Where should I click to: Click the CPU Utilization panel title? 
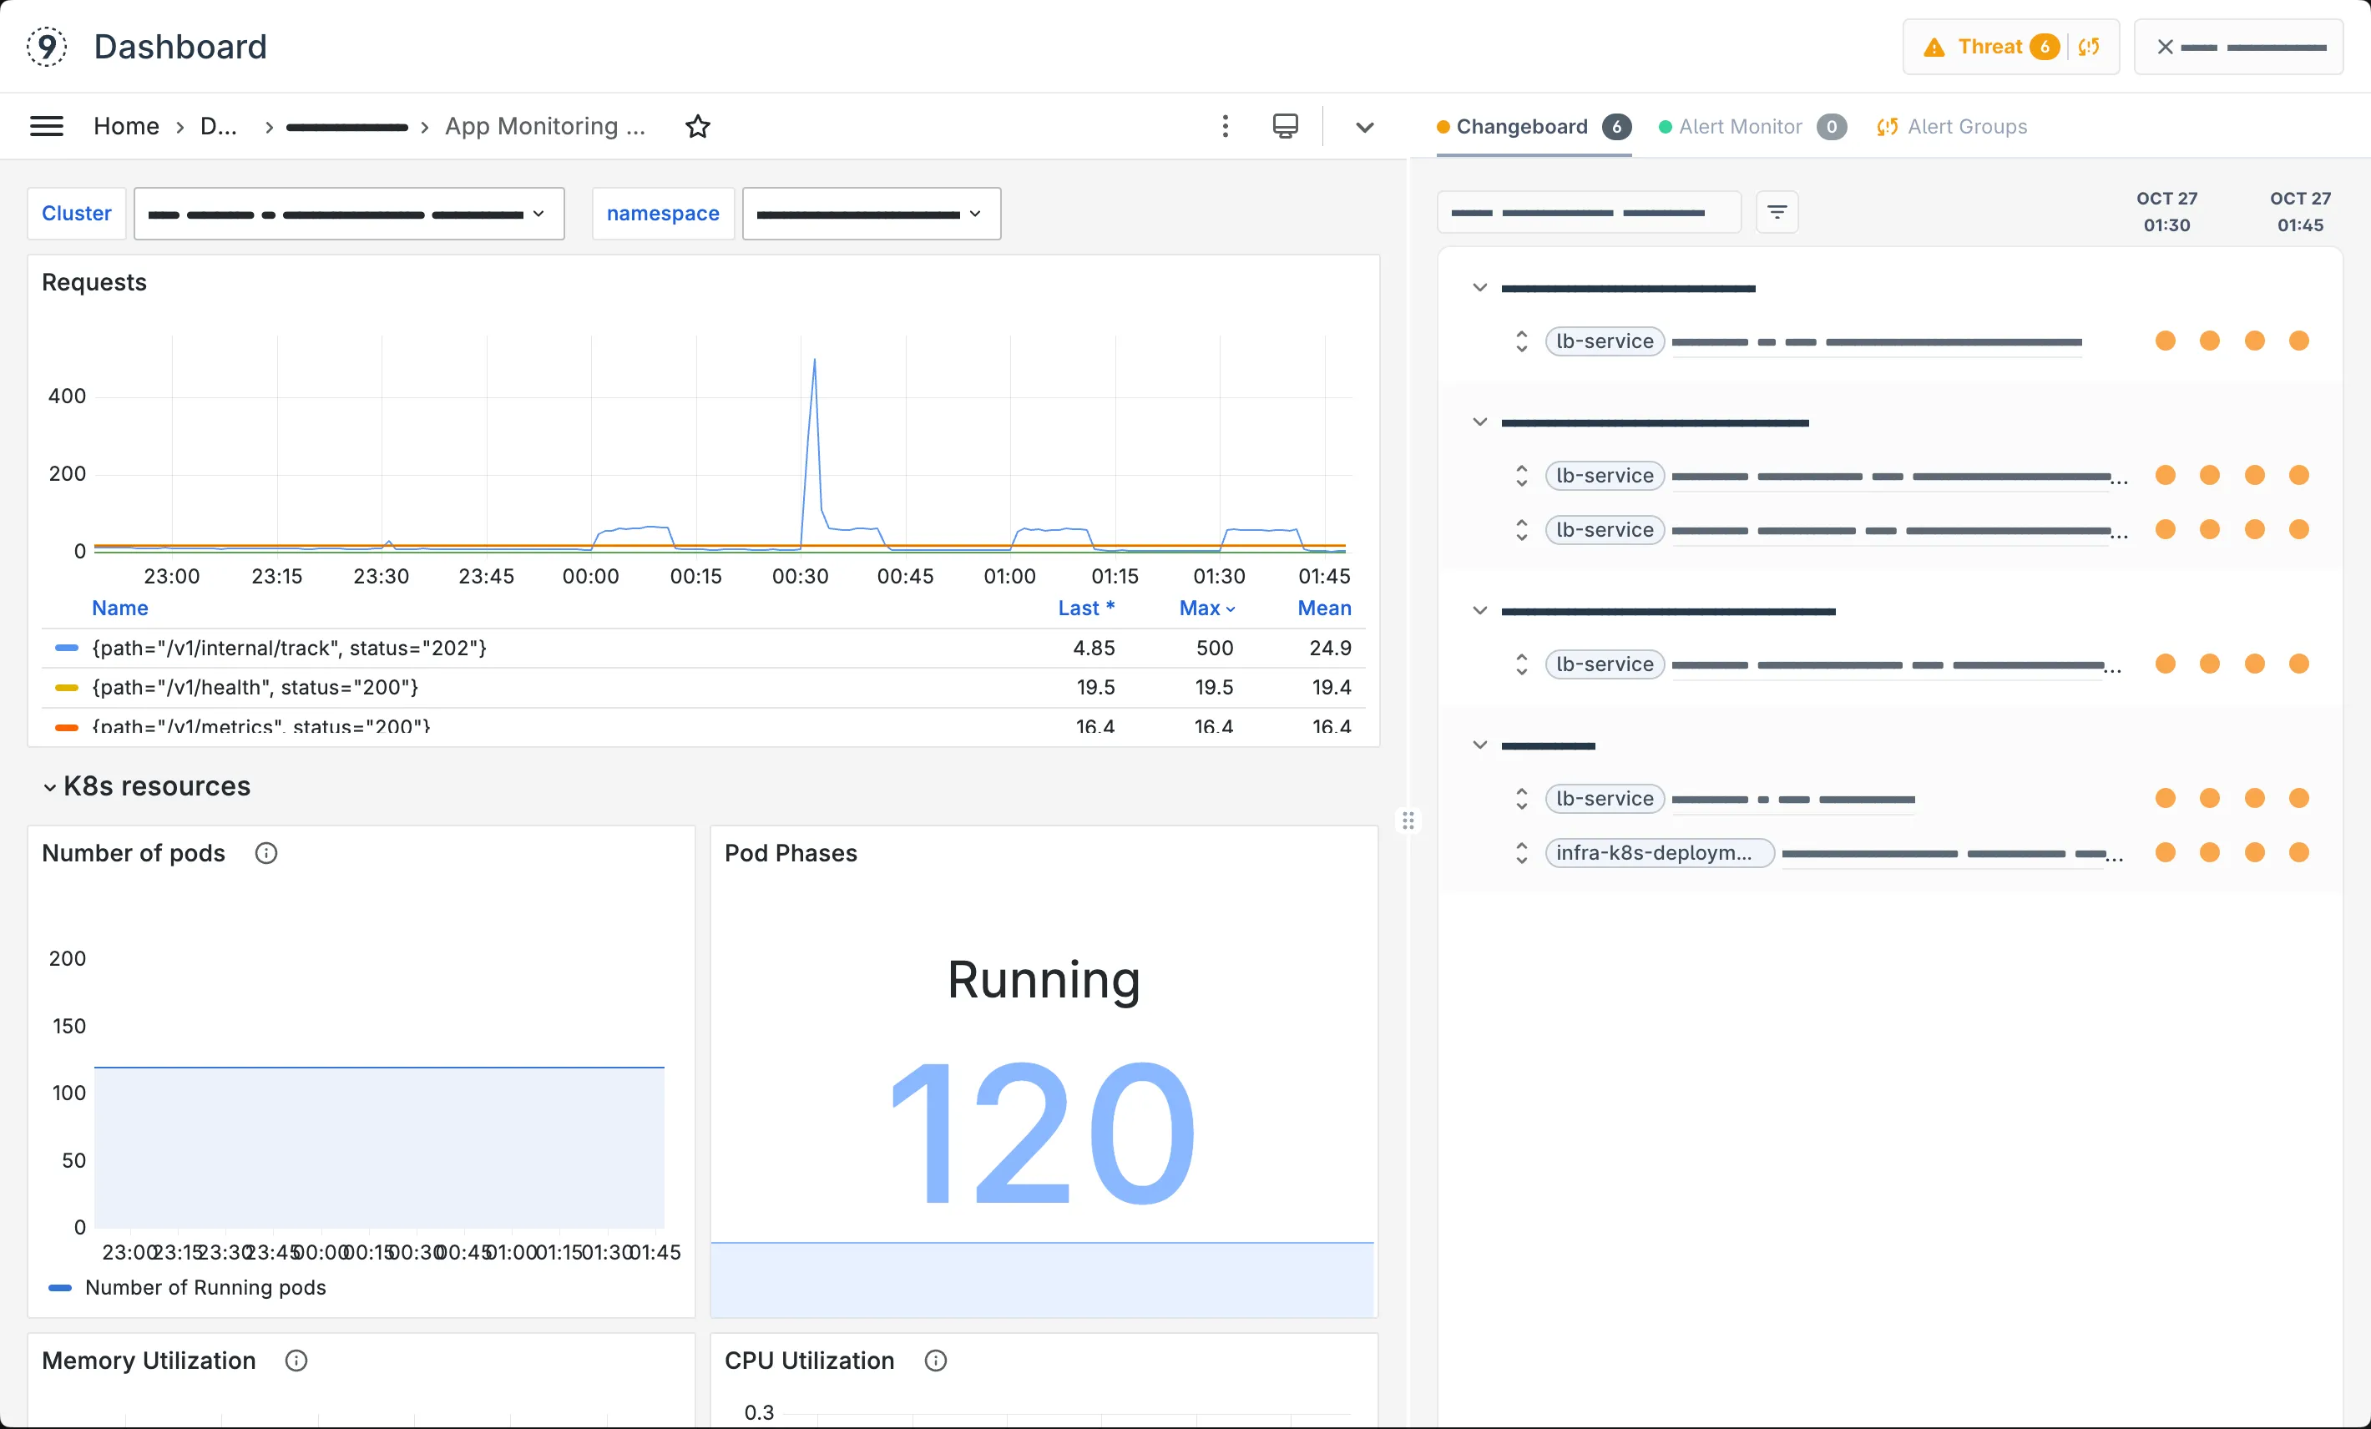point(809,1360)
